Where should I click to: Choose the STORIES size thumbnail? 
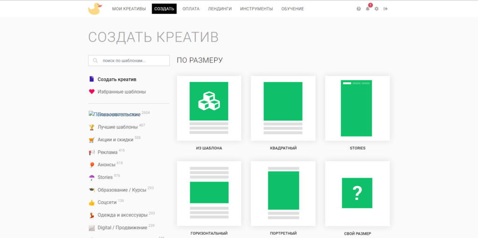(357, 108)
